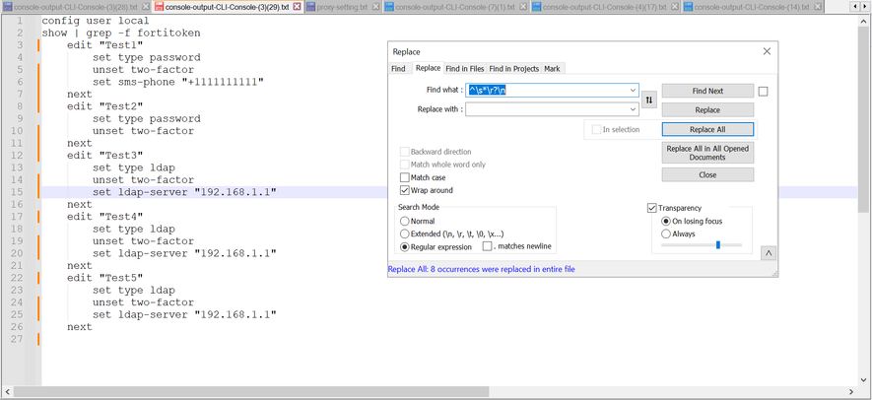
Task: Uncheck the Wrap around option
Action: click(405, 190)
